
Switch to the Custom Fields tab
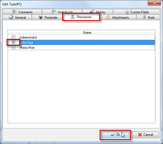pos(136,12)
